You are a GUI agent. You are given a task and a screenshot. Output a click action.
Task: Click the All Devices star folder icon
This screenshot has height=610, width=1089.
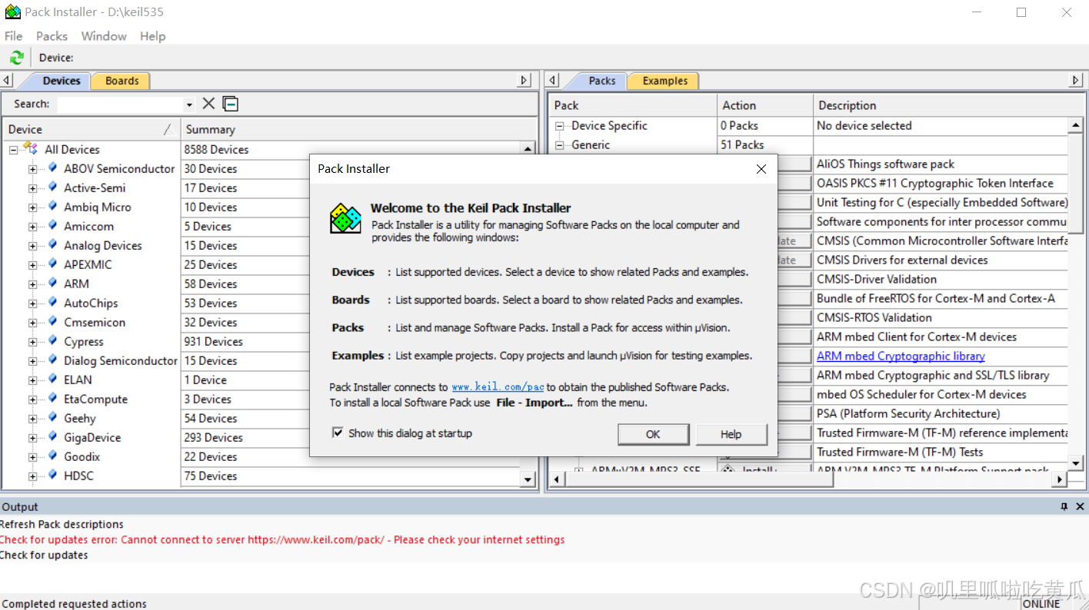31,148
